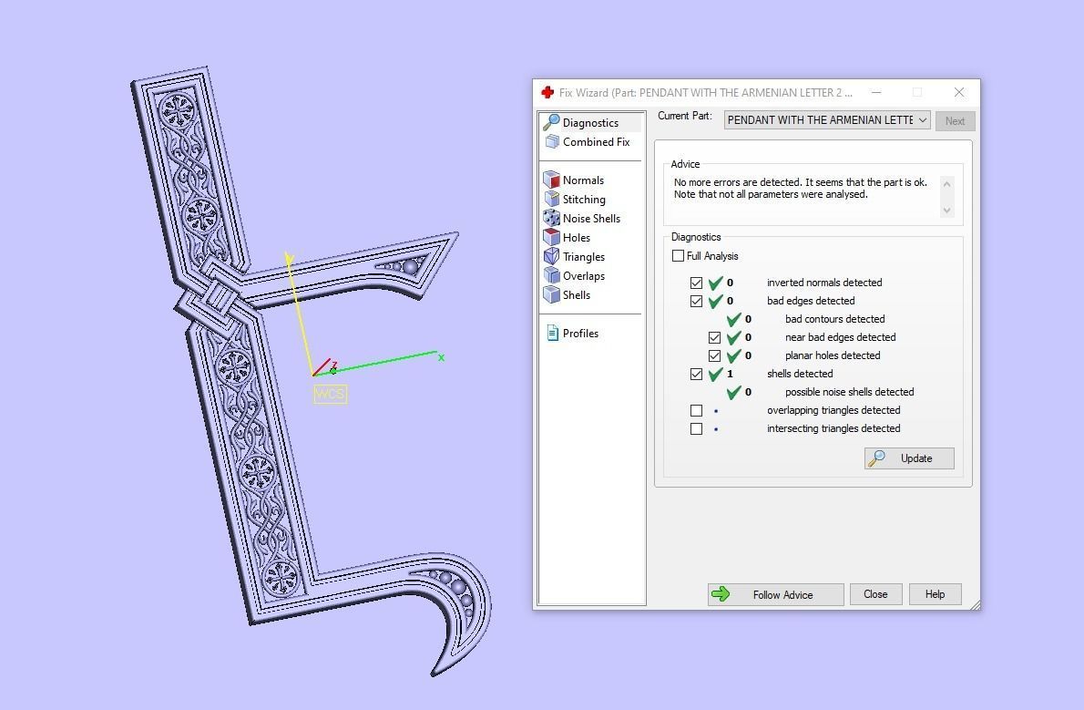
Task: Go to the Noise Shells page
Action: click(591, 218)
